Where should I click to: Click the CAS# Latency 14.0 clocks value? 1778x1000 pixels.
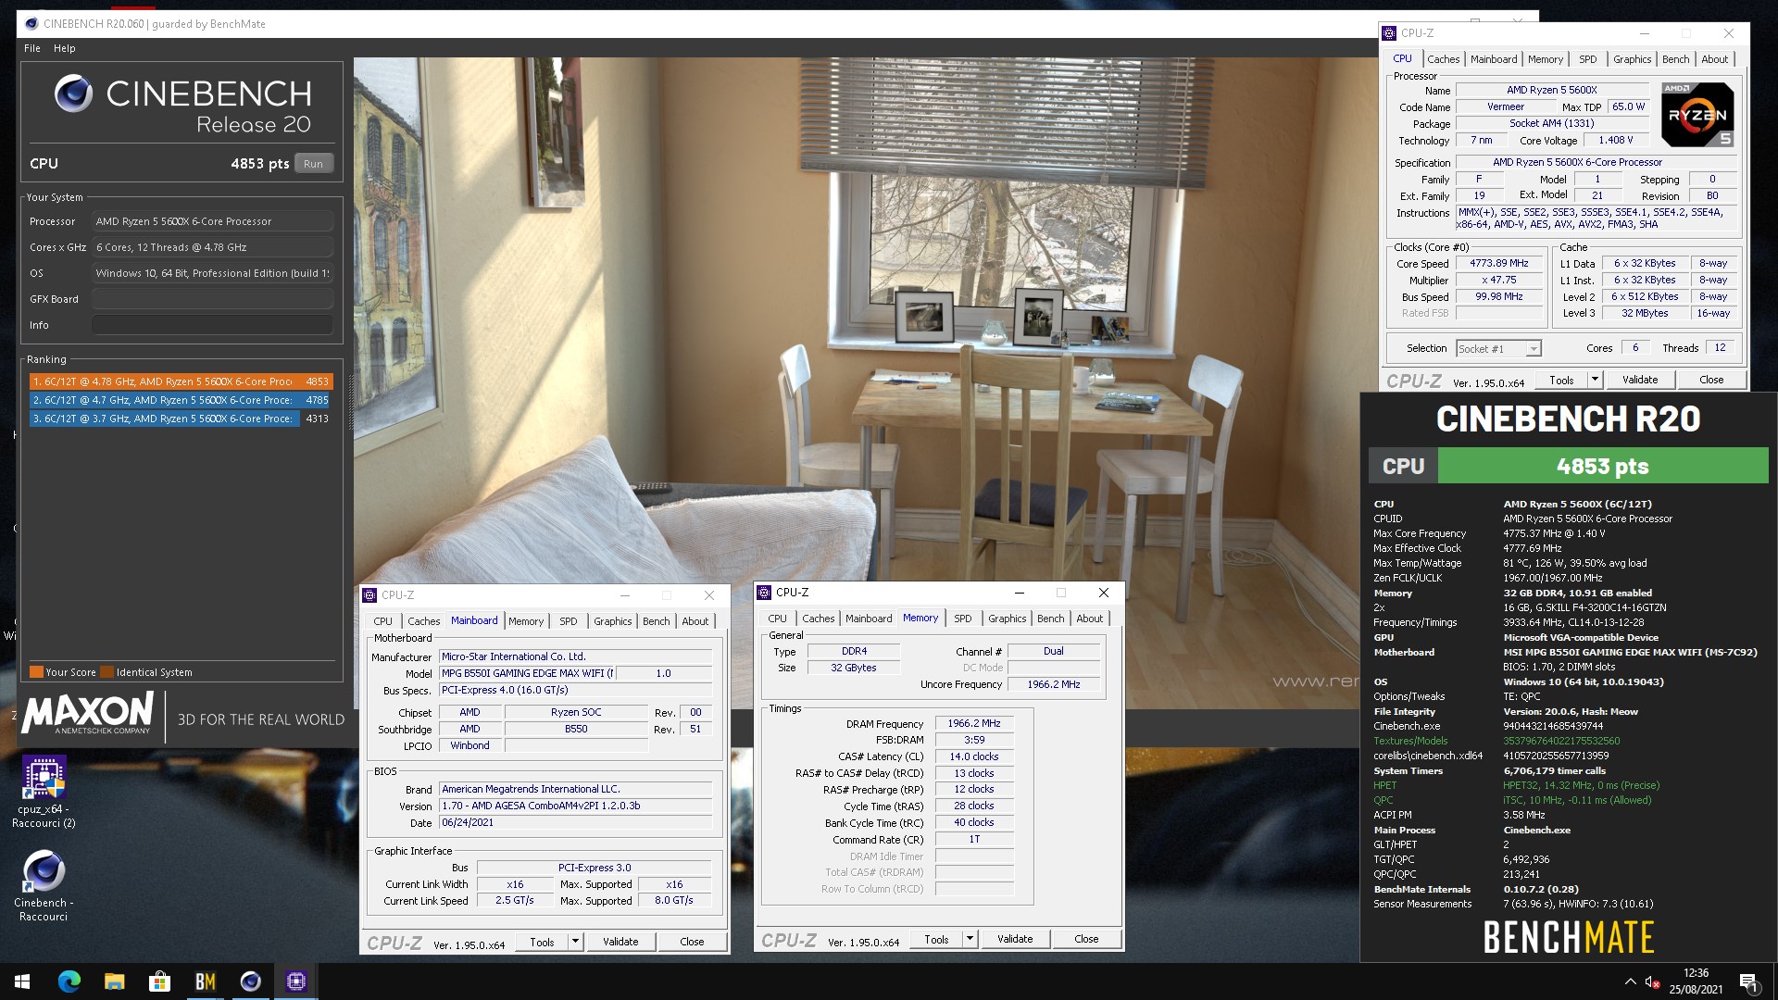click(974, 757)
